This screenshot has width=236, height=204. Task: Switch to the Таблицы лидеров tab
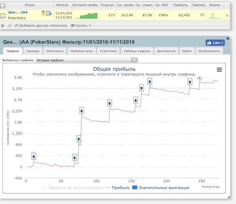click(x=137, y=51)
